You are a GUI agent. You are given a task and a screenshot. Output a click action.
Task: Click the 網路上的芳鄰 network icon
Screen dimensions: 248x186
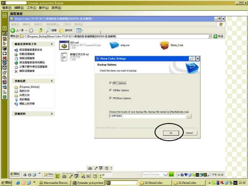16,104
